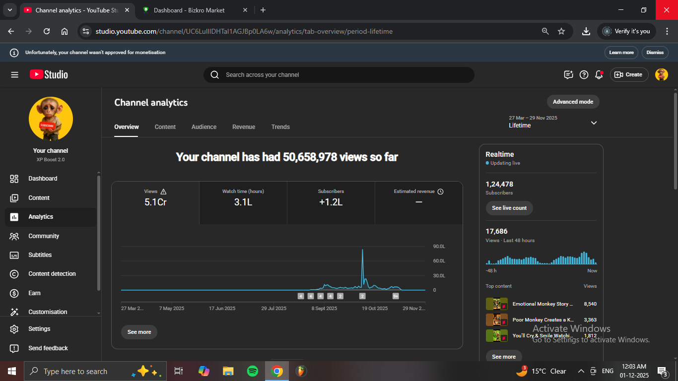Click the notifications bell icon

click(x=599, y=75)
